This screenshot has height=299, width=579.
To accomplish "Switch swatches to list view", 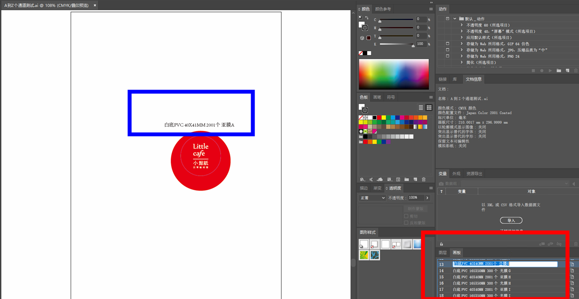I will pos(421,107).
